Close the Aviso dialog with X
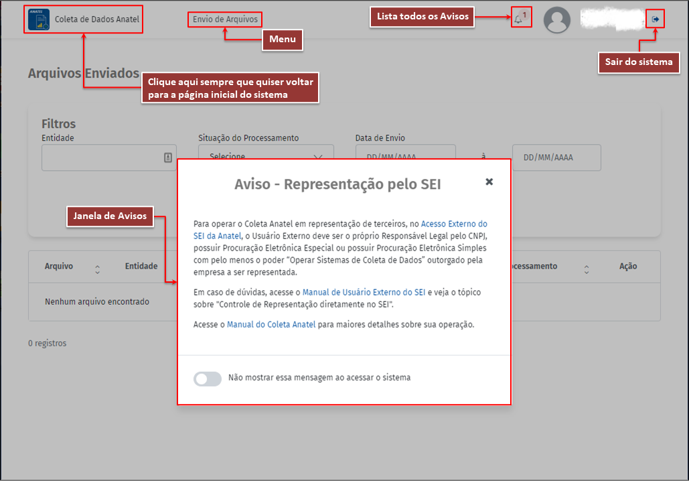 point(489,182)
